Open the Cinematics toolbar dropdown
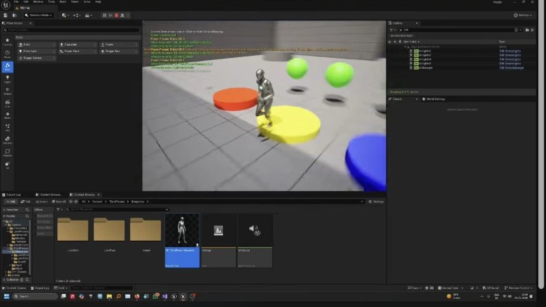Viewport: 546px width, 307px height. click(88, 15)
